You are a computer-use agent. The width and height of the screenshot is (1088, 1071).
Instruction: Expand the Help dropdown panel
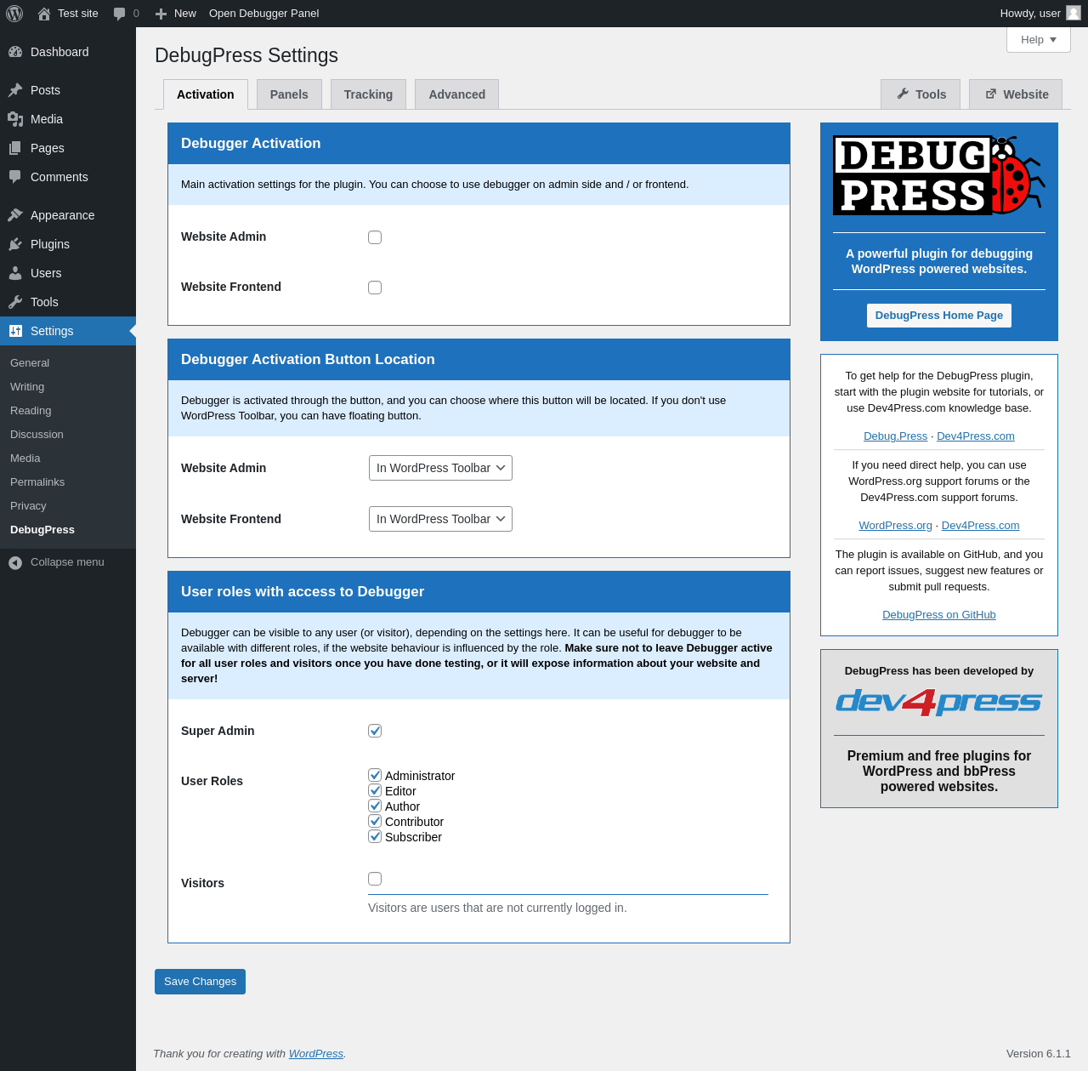[x=1039, y=40]
